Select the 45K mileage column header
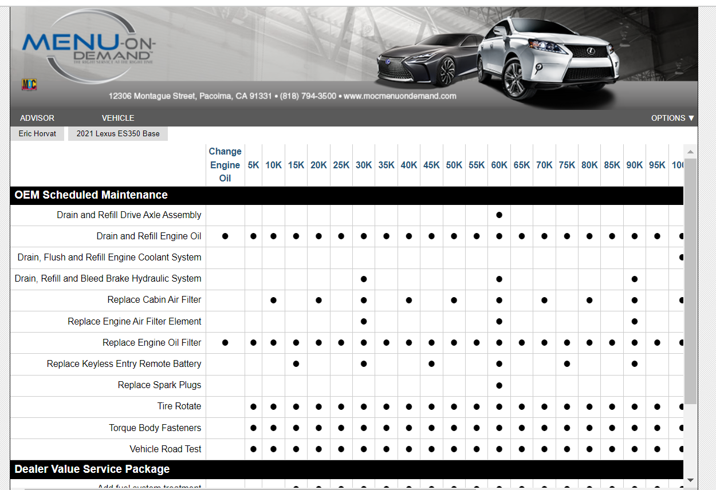 (431, 165)
